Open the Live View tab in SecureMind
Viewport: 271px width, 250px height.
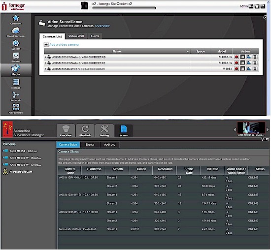66,131
